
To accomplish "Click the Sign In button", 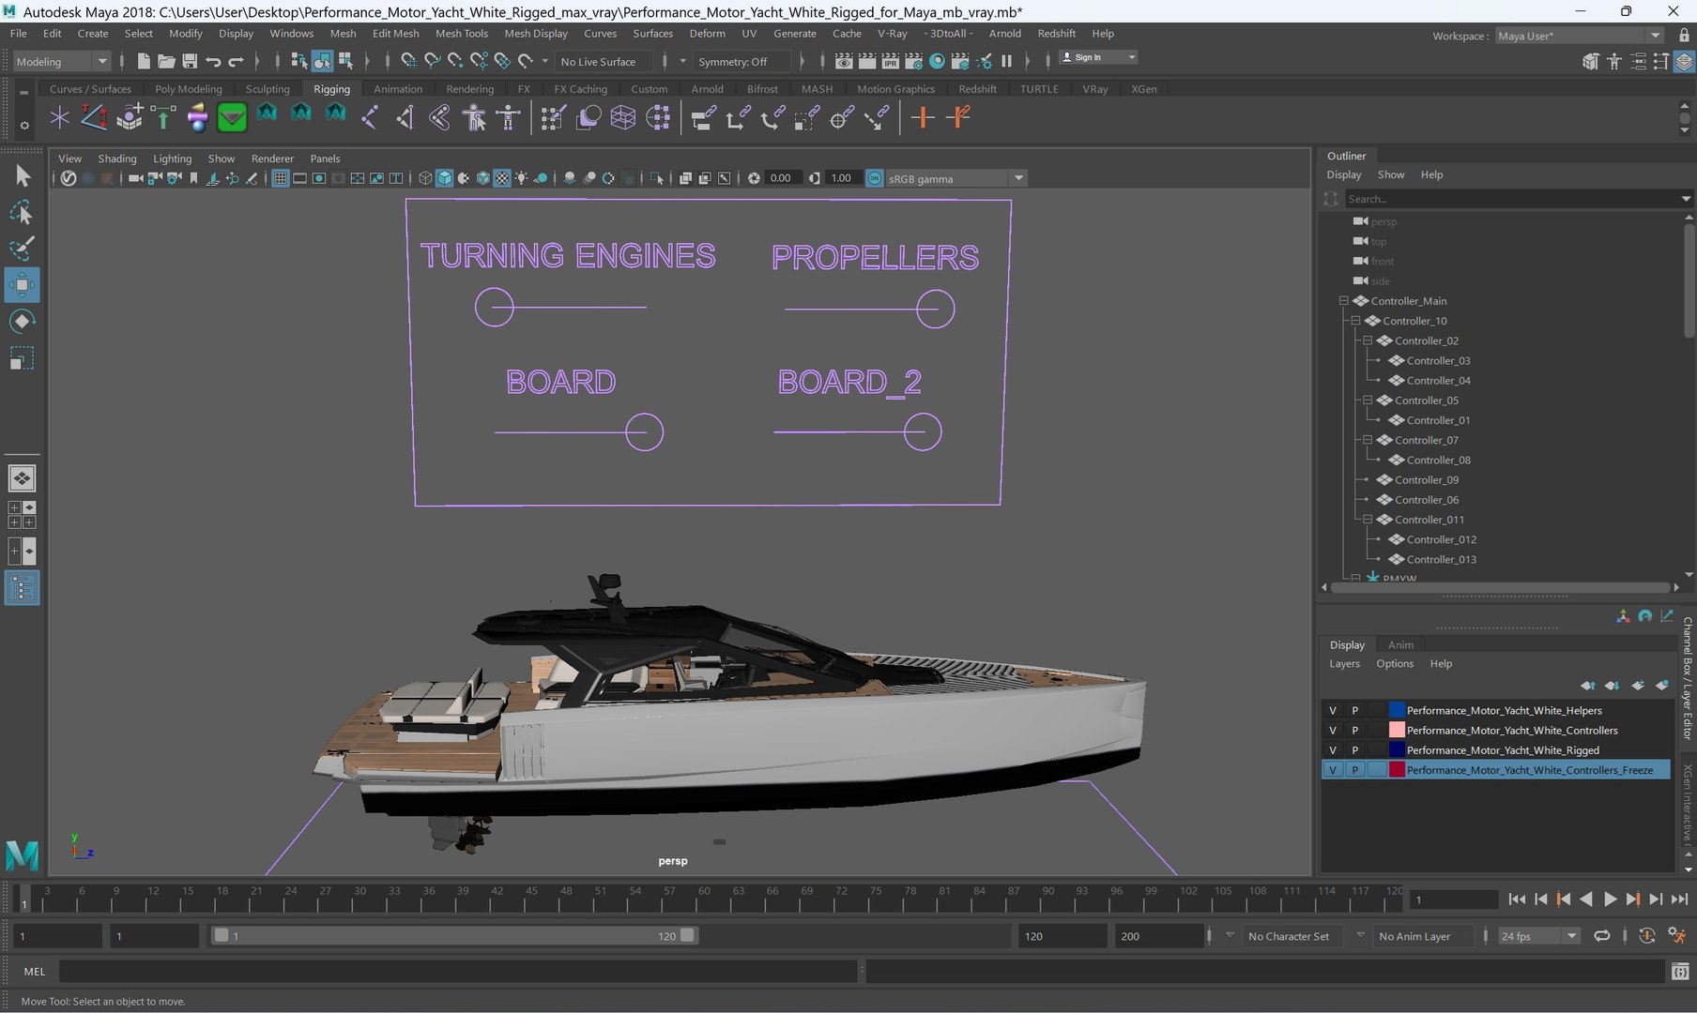I will [x=1098, y=57].
